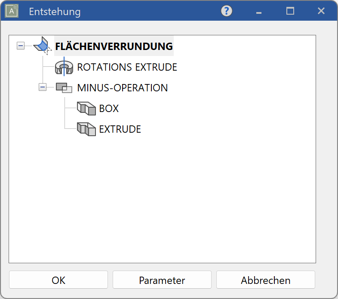Click the application icon in title bar
This screenshot has height=299, width=338.
click(x=12, y=12)
